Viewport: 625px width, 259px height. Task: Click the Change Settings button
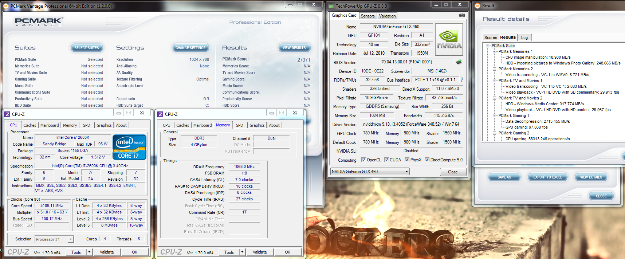[x=190, y=48]
